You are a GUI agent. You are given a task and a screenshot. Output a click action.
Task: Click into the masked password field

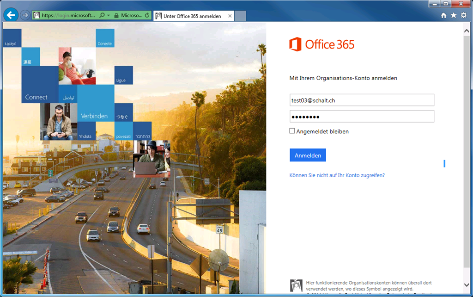point(362,116)
